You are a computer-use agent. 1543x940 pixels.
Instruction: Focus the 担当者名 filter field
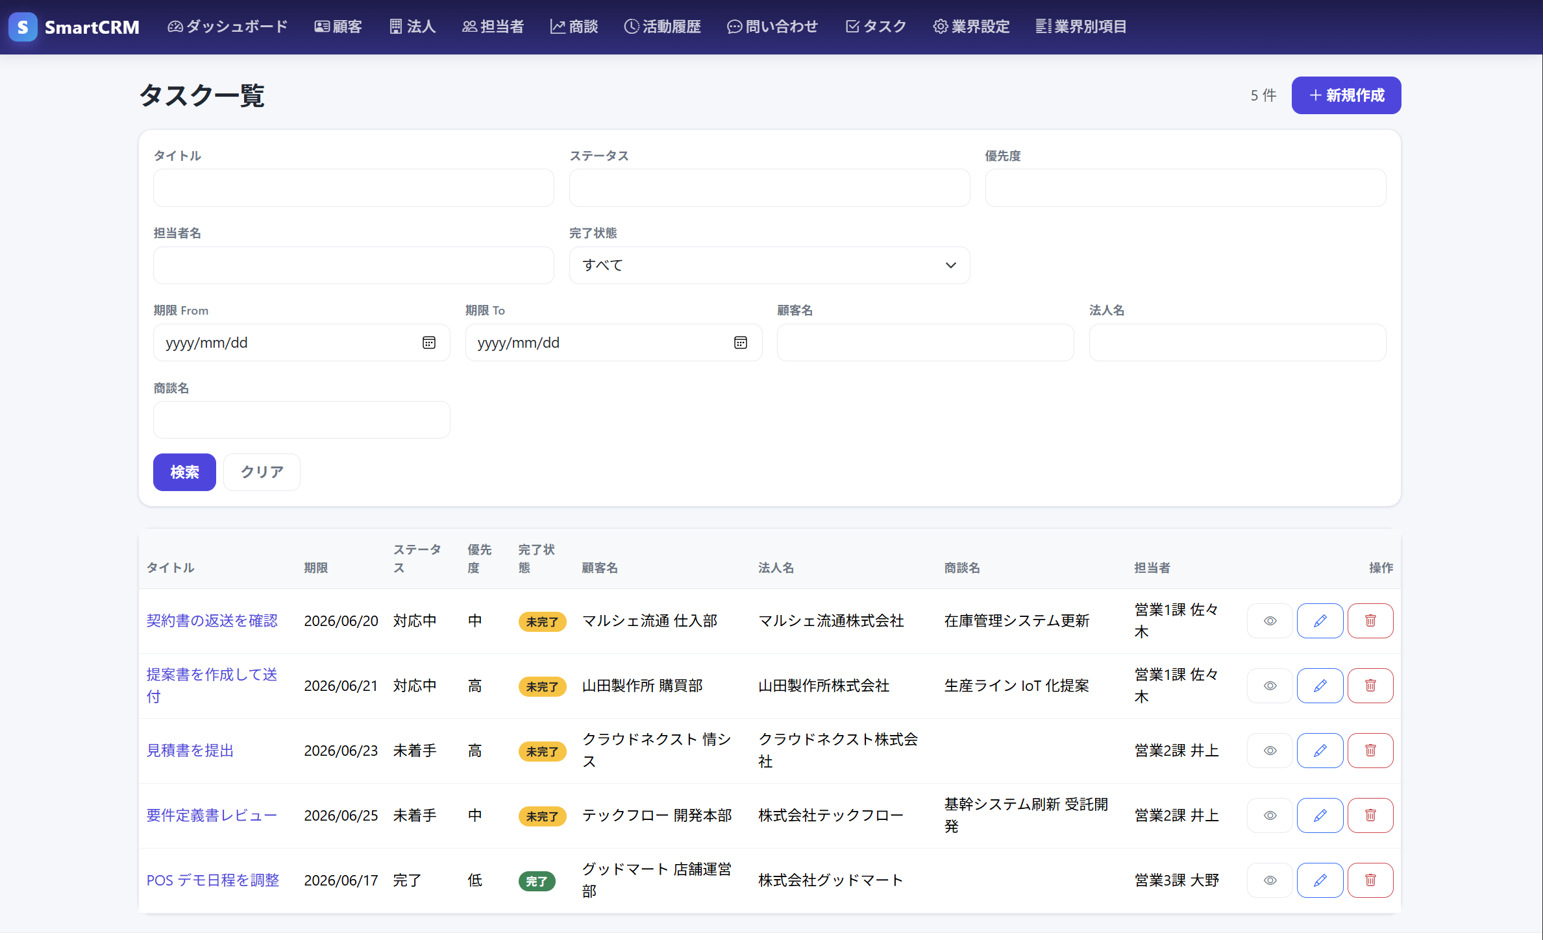353,265
